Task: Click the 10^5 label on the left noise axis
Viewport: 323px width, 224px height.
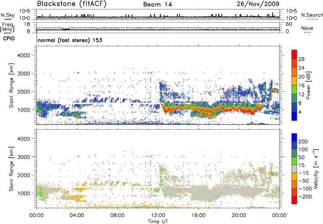Action: pyautogui.click(x=25, y=11)
